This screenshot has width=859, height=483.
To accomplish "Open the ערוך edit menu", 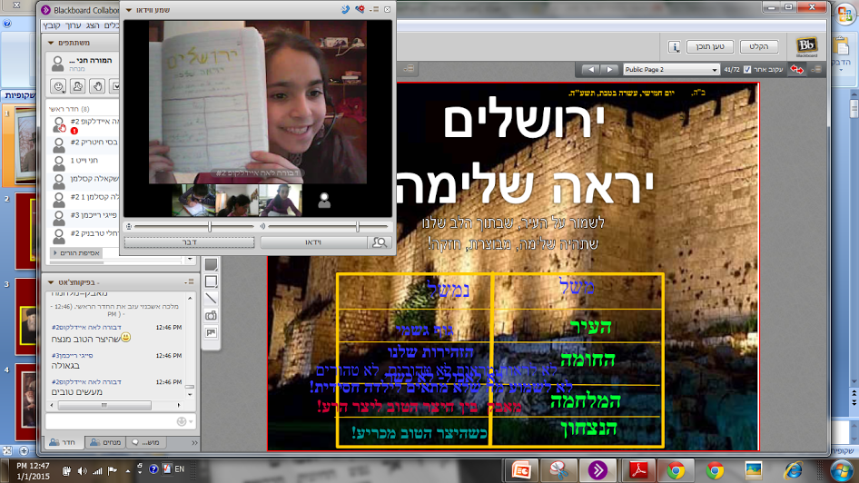I will coord(73,25).
